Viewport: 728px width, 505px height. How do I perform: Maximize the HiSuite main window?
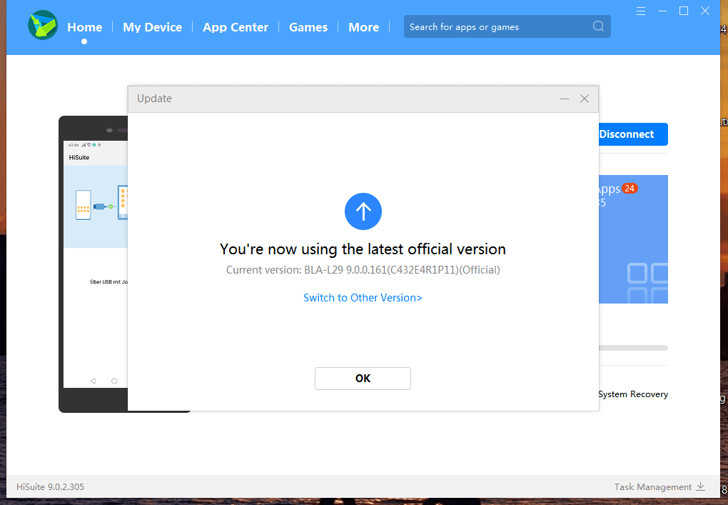(684, 11)
